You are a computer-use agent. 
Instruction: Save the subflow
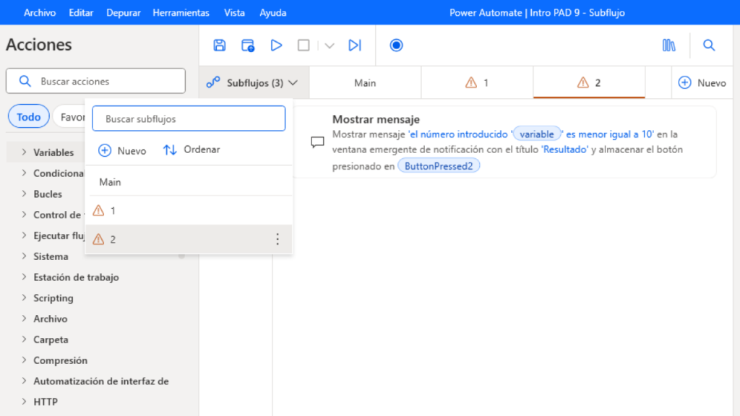(x=219, y=45)
